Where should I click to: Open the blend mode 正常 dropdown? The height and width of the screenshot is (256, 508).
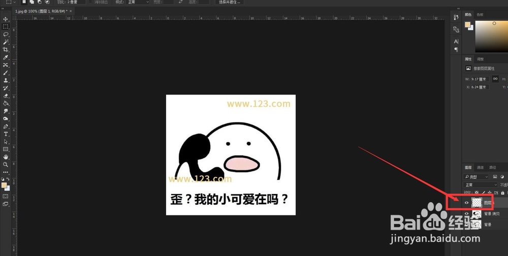481,185
